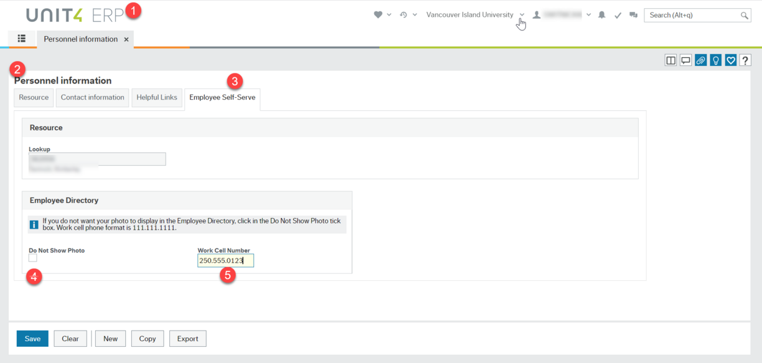This screenshot has width=762, height=363.
Task: Open the attached documents paperclip icon
Action: click(x=700, y=60)
